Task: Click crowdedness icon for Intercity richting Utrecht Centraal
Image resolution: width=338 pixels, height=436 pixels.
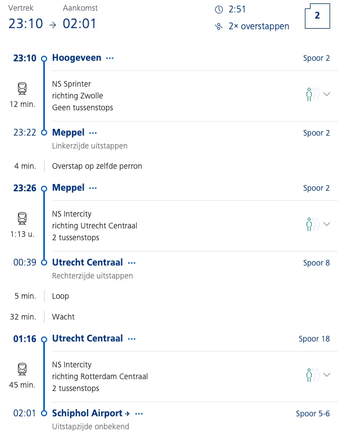Action: coord(313,224)
